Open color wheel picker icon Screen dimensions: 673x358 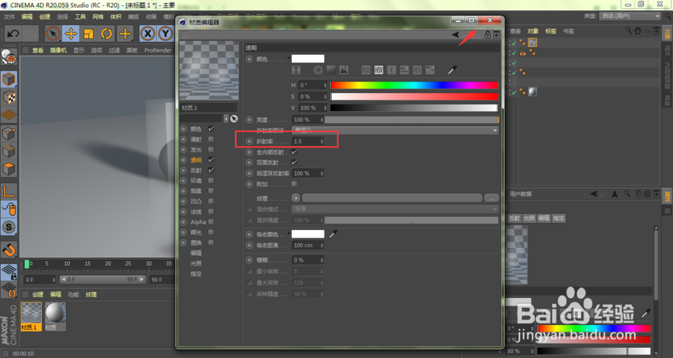point(318,70)
